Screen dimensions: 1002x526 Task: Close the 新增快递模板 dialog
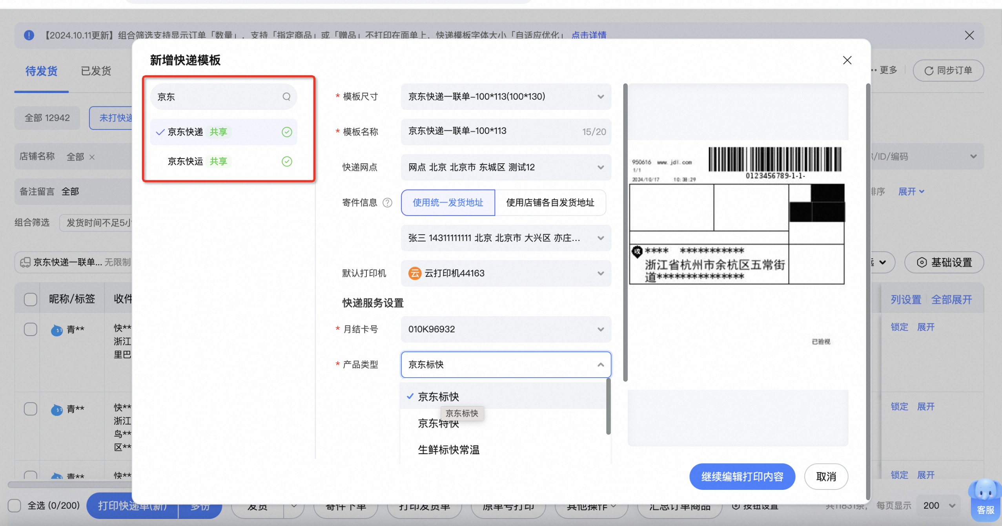point(847,60)
